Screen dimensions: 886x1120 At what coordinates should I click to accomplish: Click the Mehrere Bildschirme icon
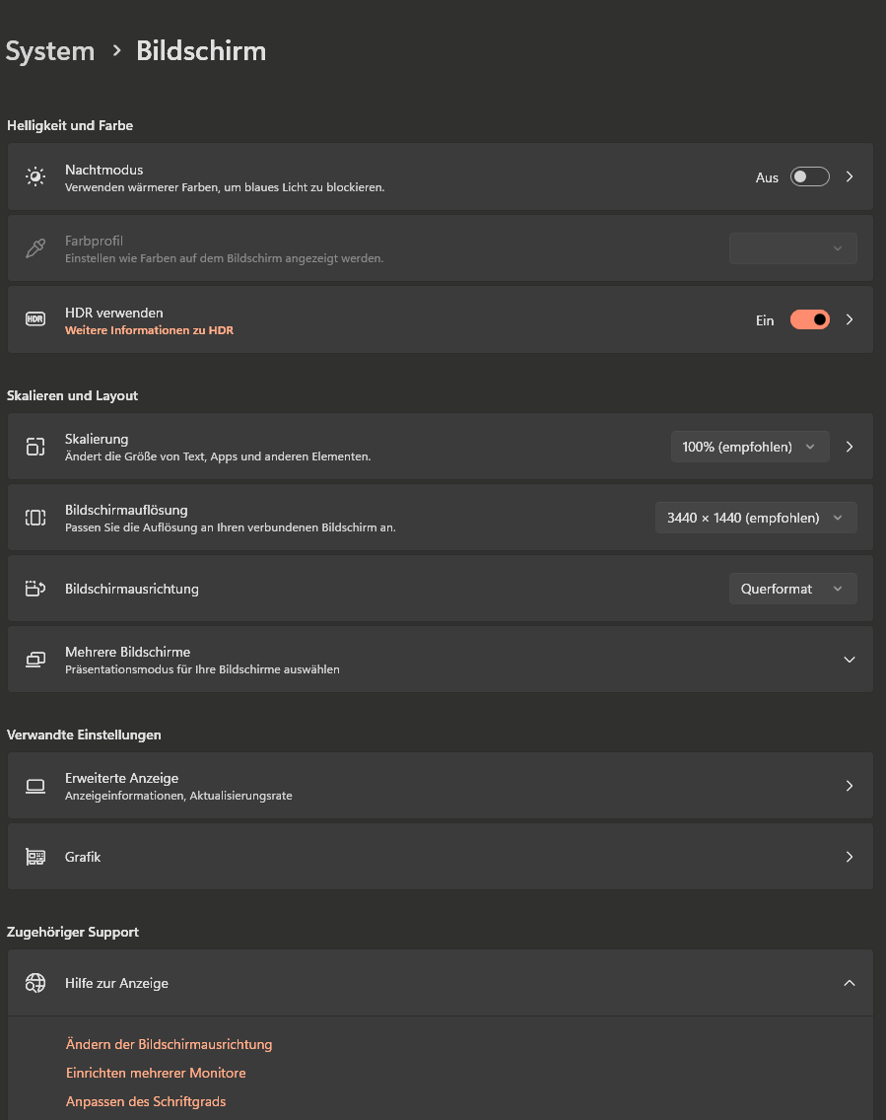(x=35, y=660)
